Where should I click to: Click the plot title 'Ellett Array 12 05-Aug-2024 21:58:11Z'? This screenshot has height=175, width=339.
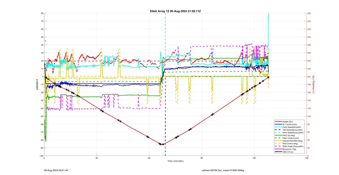[x=175, y=11]
